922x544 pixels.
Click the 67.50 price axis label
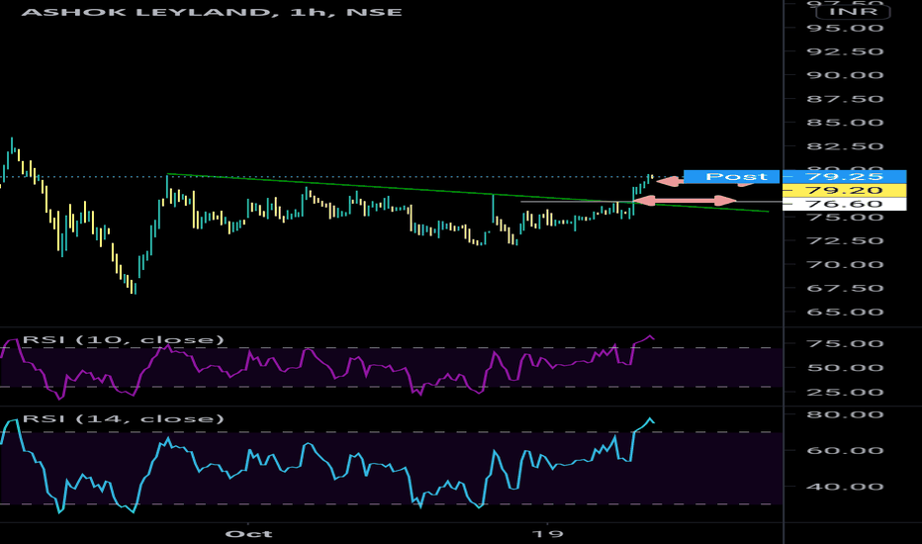pyautogui.click(x=845, y=288)
